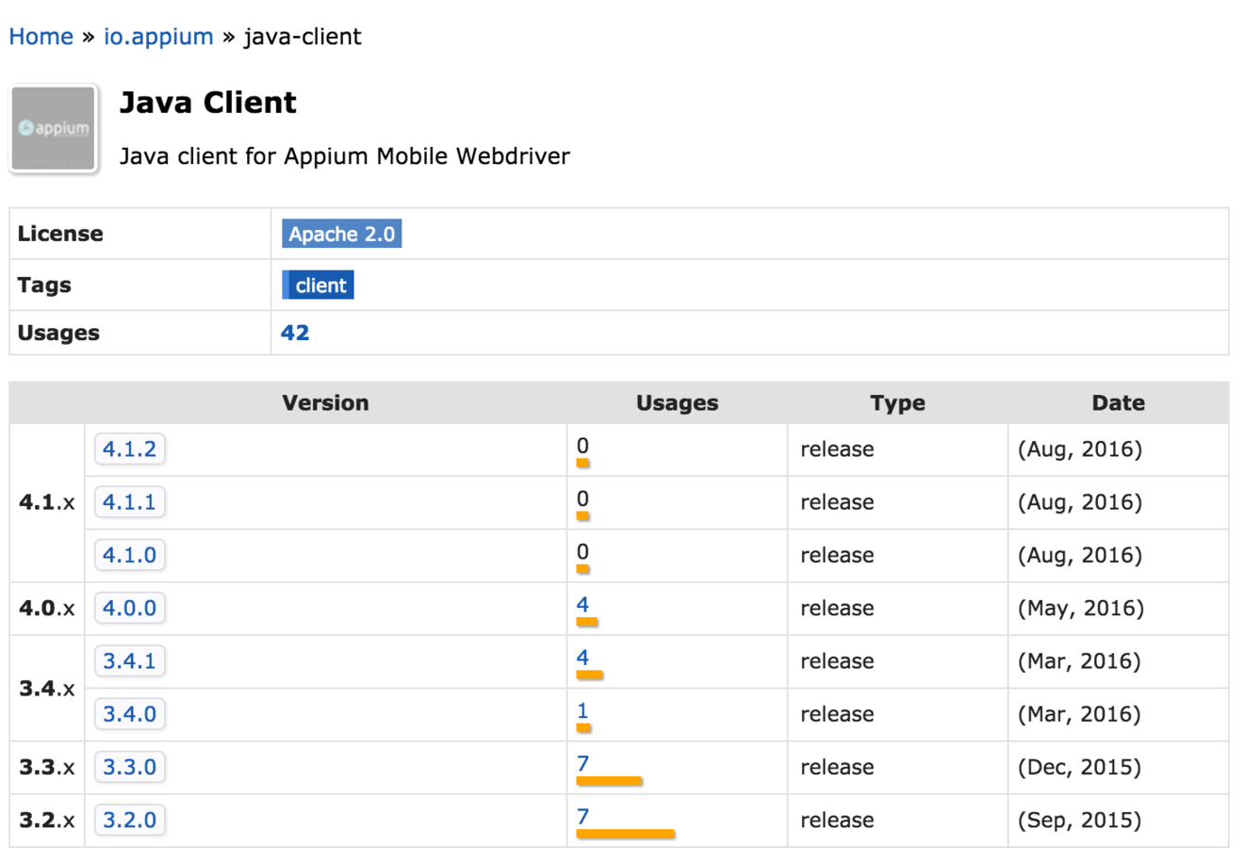The image size is (1245, 848).
Task: Open version 4.1.1
Action: pos(130,501)
